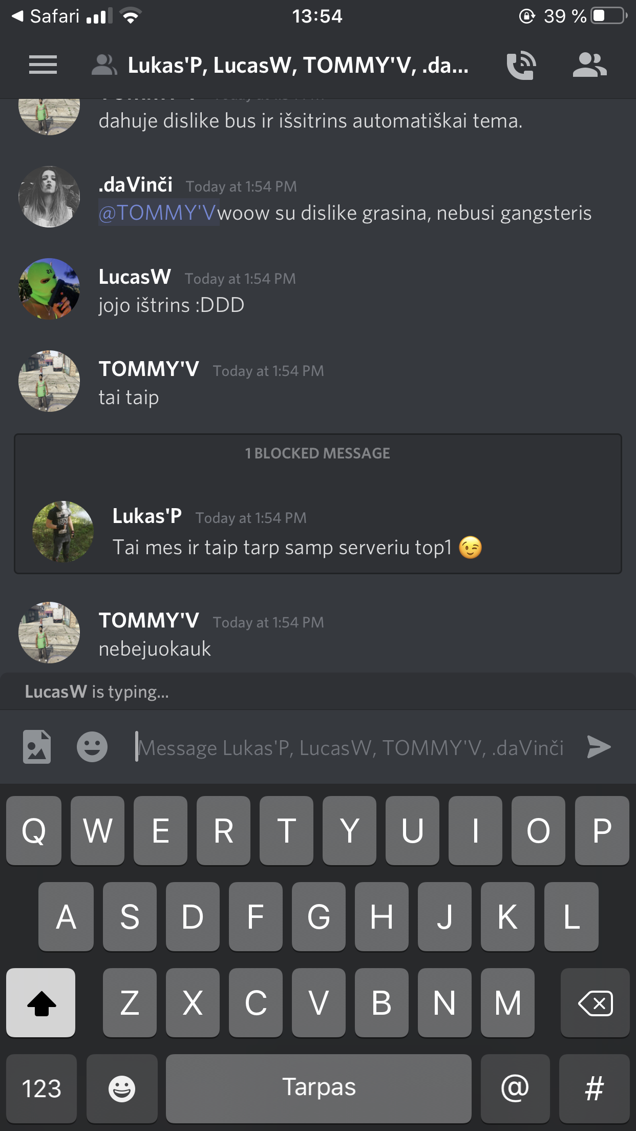Open the emoji picker beside message field
Screen dimensions: 636x1131
click(x=92, y=747)
